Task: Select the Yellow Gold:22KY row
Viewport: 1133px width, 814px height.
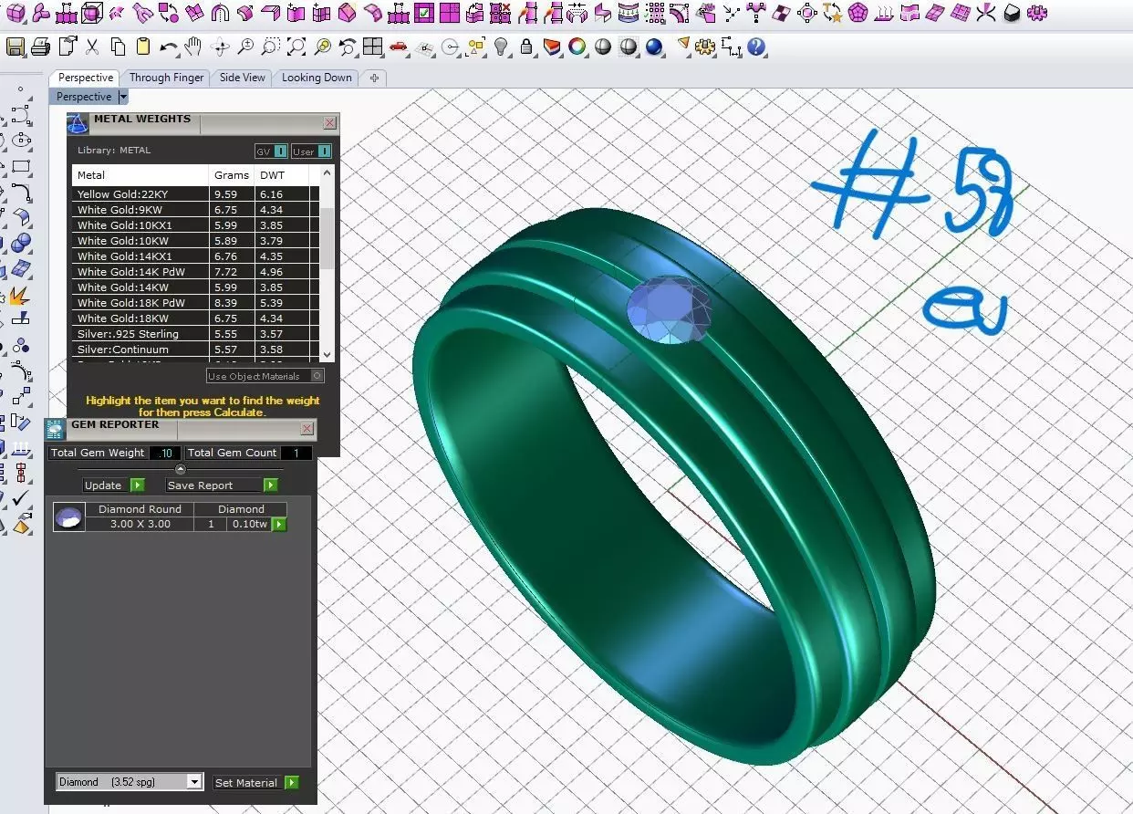Action: point(195,194)
